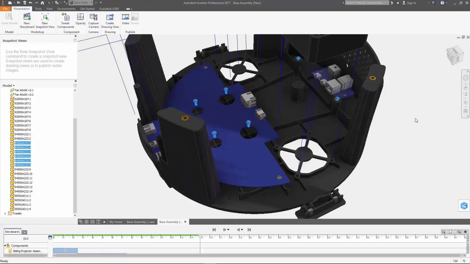This screenshot has height=264, width=470.
Task: Select 94500A222:9 in the model tree
Action: click(23, 169)
